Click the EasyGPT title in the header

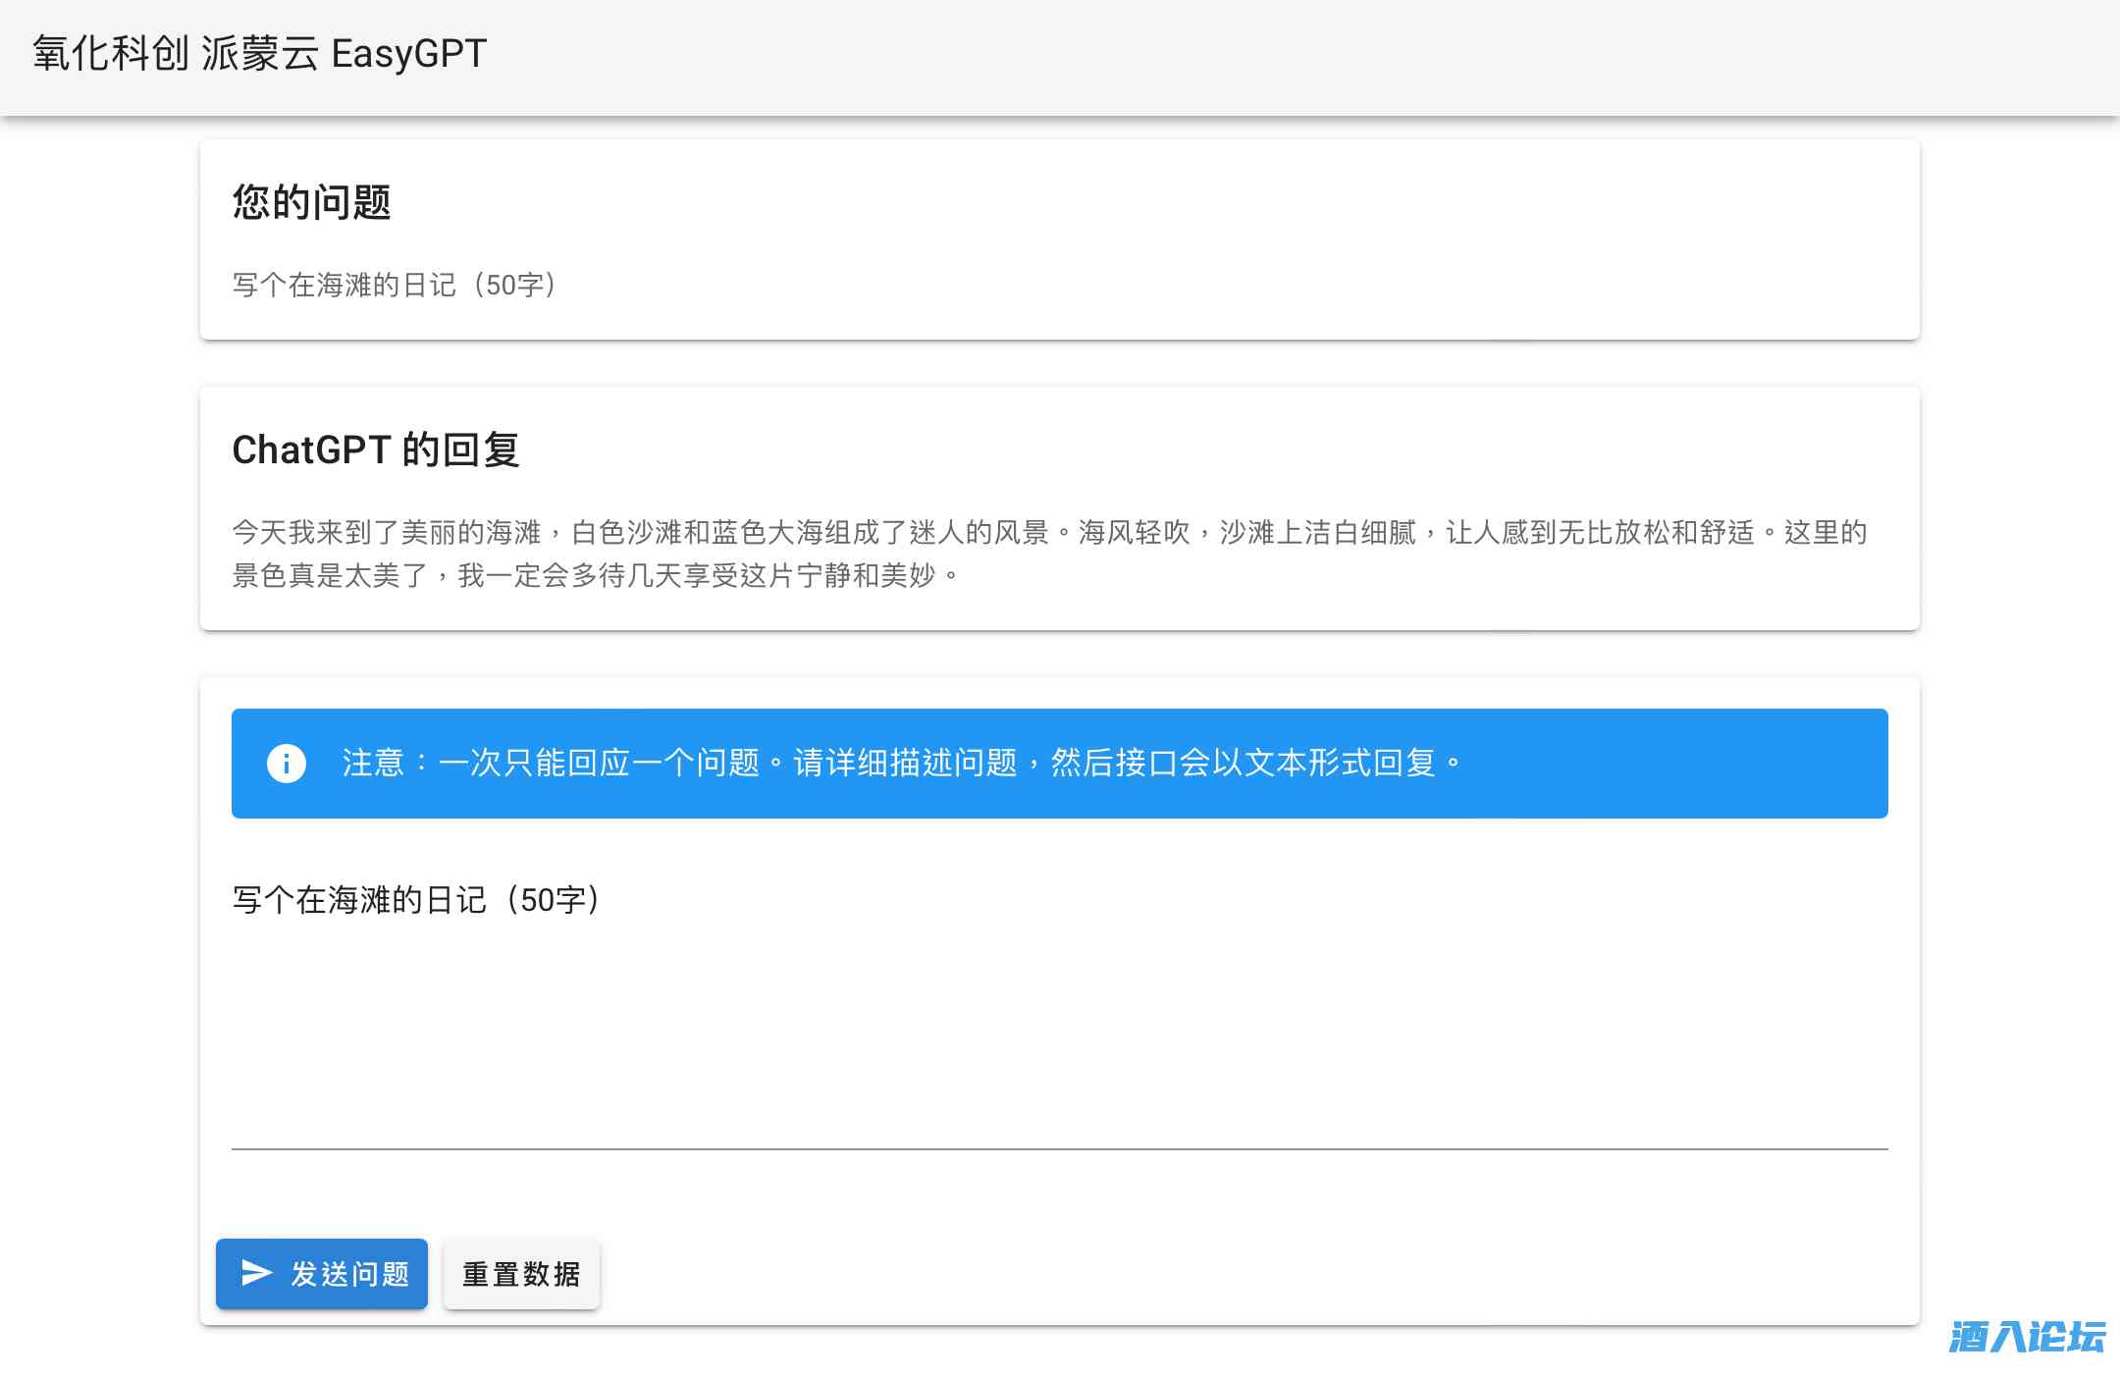(x=408, y=53)
